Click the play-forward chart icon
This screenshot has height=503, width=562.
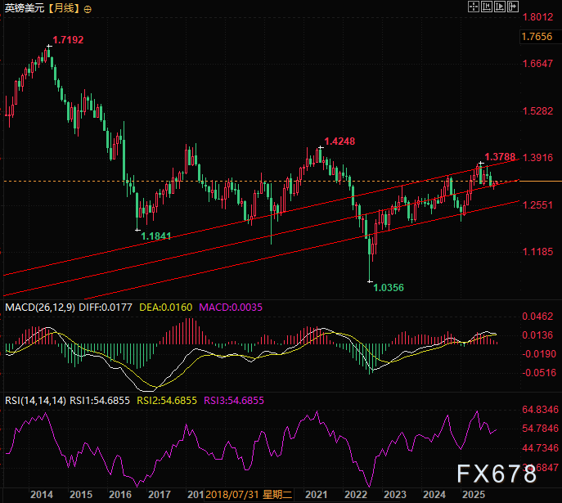499,7
